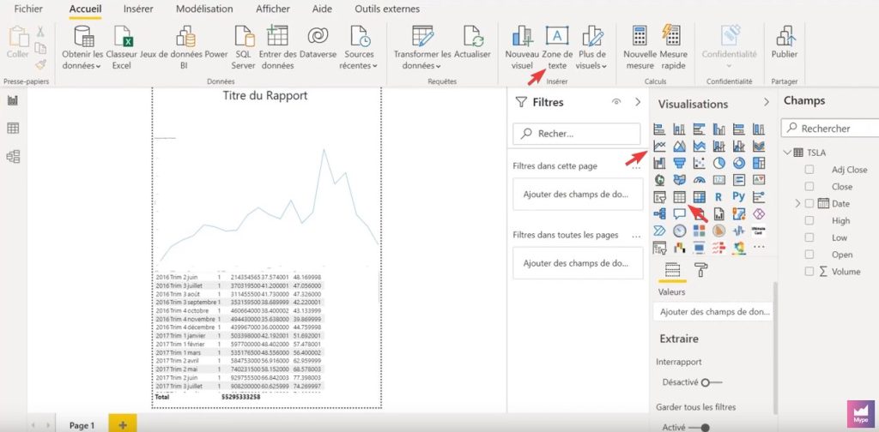Viewport: 879px width, 432px height.
Task: Tick the Date field checkbox
Action: (x=809, y=203)
